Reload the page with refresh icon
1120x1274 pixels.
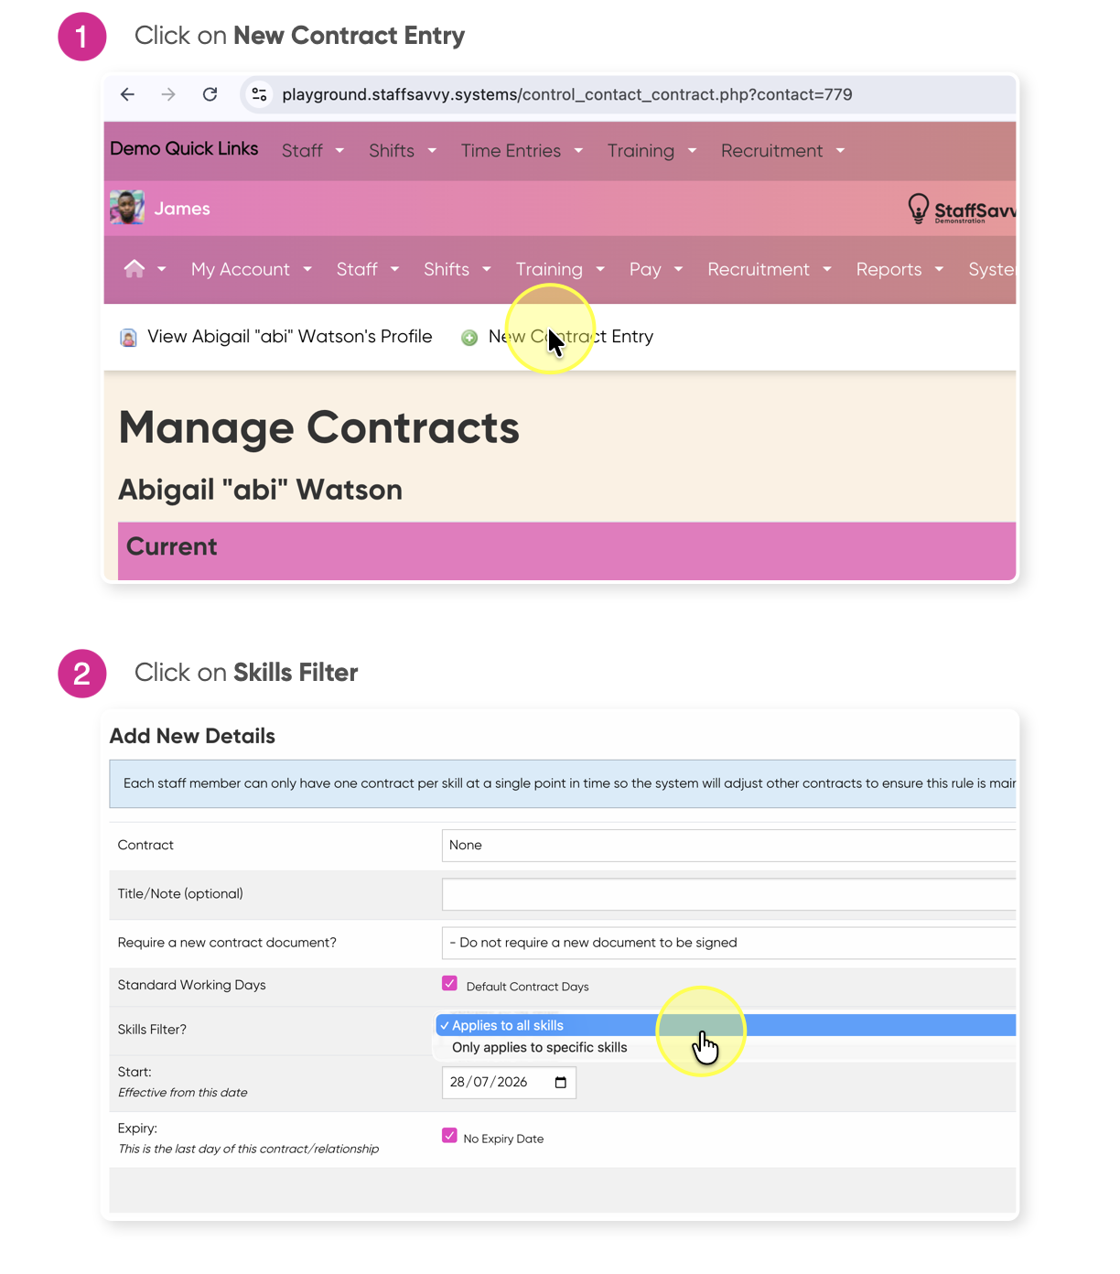pos(210,94)
